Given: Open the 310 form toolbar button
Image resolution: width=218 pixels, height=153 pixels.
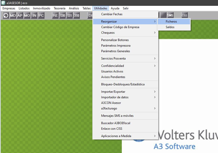Looking at the screenshot, I should 77,15.
